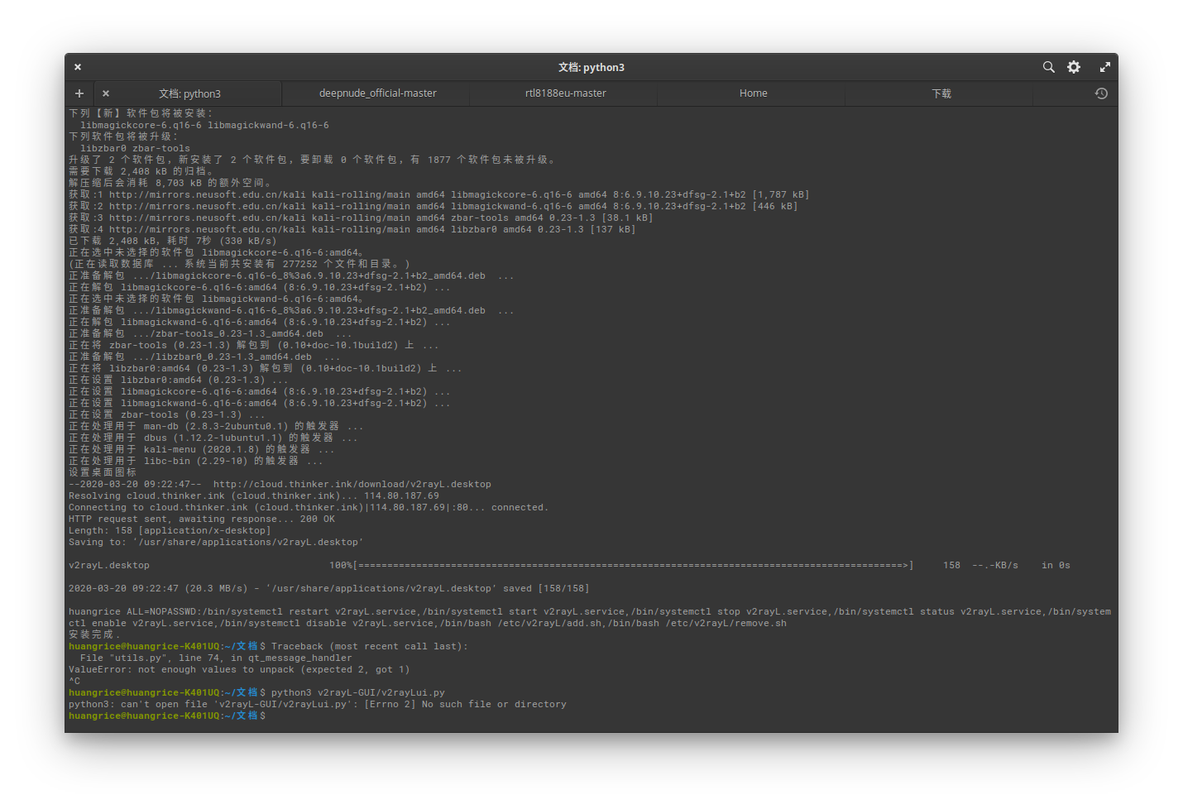This screenshot has height=809, width=1183.
Task: Switch to the deepnude_official-master tab
Action: click(376, 93)
